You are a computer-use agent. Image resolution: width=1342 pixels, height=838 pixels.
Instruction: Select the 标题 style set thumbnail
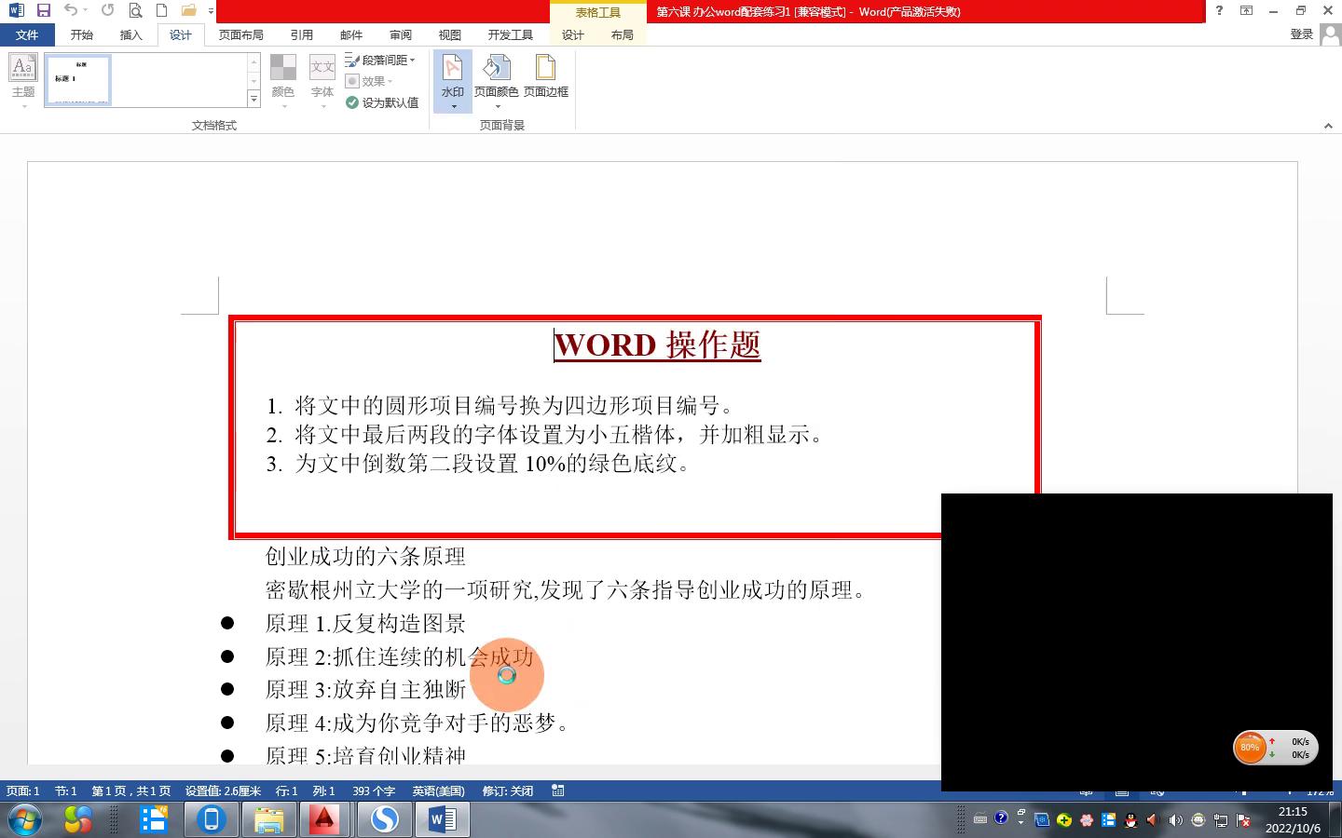[x=78, y=79]
